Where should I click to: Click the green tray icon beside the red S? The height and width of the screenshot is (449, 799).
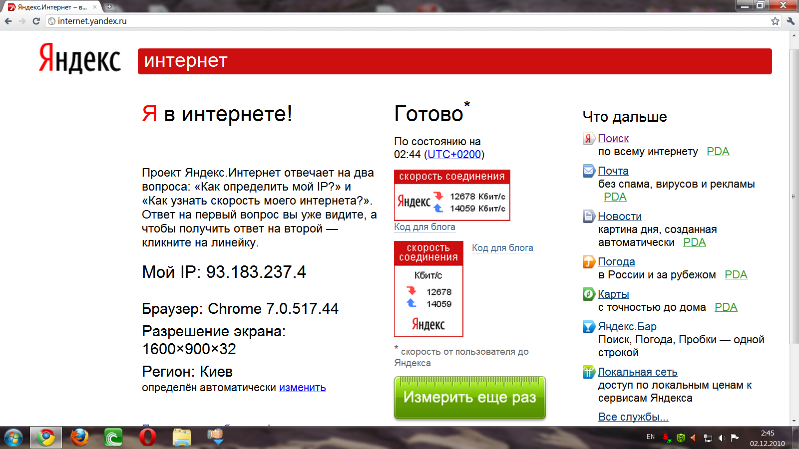click(681, 438)
